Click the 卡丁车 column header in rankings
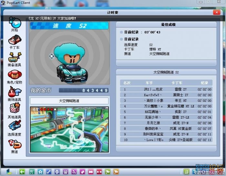Viewport: 226px width, 176px height. point(177,83)
